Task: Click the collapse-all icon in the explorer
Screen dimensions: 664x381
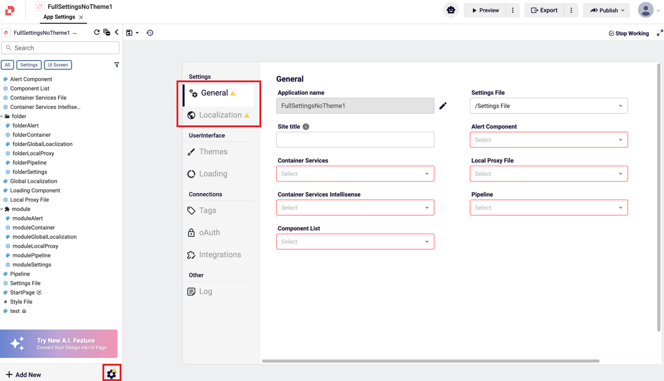Action: point(107,33)
